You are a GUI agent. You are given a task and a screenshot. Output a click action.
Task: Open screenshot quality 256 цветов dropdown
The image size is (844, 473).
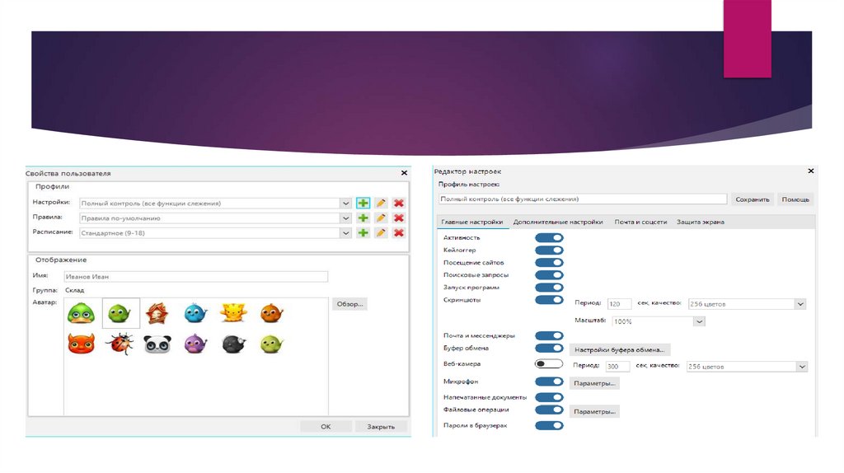tap(800, 304)
